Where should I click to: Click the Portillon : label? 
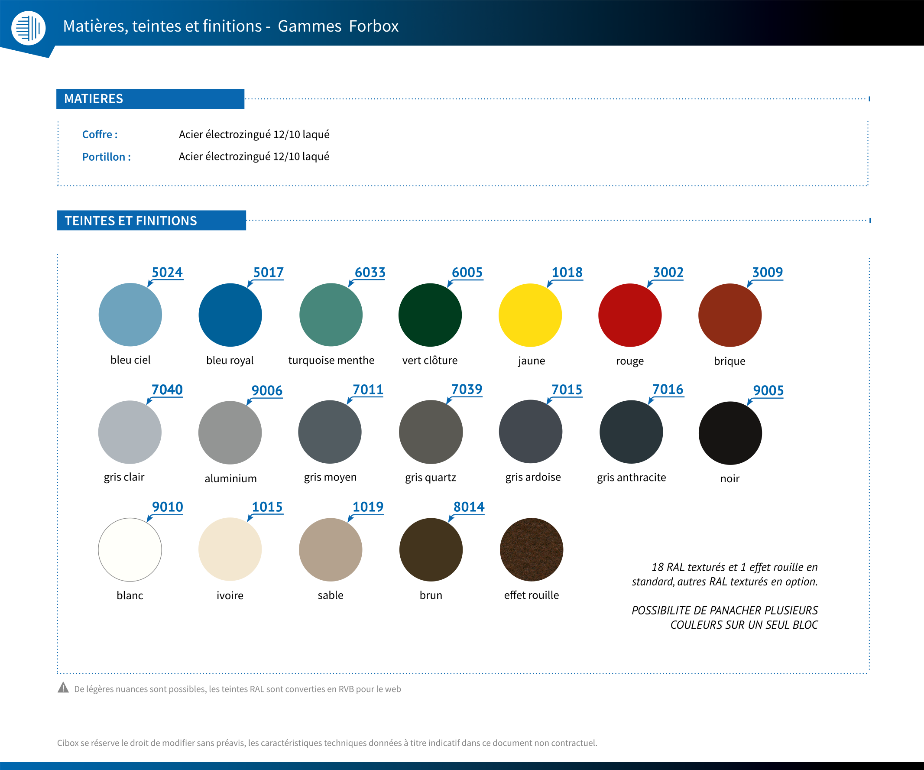[x=107, y=156]
